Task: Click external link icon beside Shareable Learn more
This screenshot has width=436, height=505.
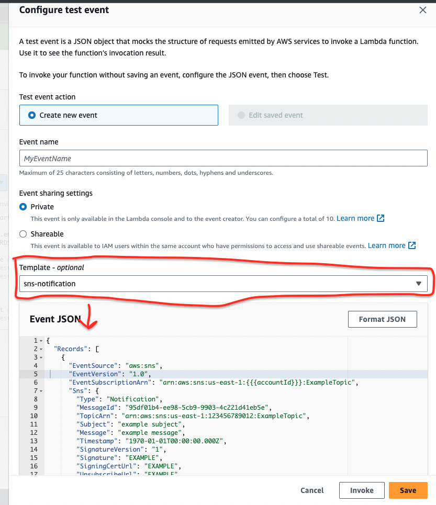Action: point(412,245)
